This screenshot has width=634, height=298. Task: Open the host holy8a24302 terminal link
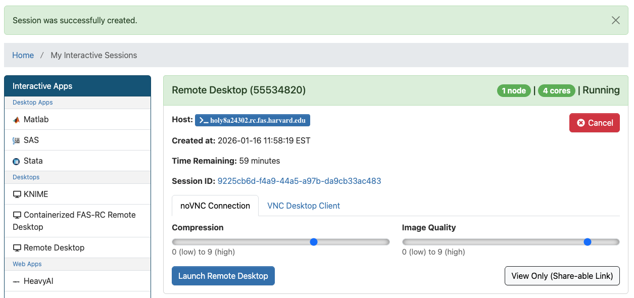point(252,120)
